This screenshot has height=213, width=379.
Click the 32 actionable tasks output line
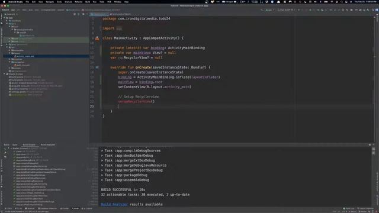click(145, 195)
